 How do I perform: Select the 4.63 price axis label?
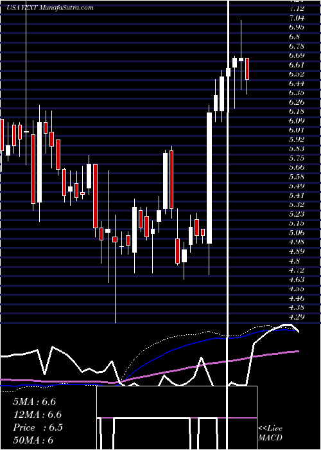point(297,280)
